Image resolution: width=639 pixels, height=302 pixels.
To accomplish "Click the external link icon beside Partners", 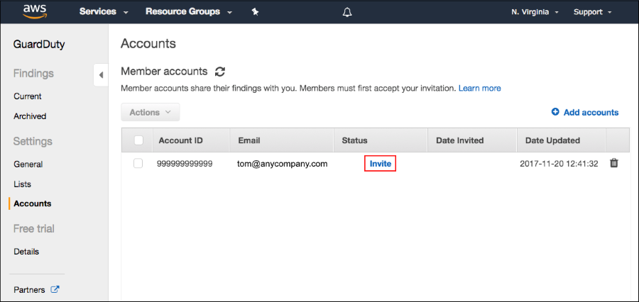I will tap(55, 289).
